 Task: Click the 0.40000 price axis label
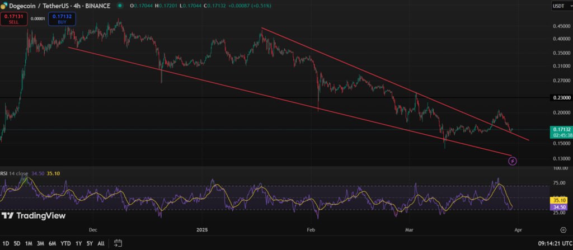(561, 39)
